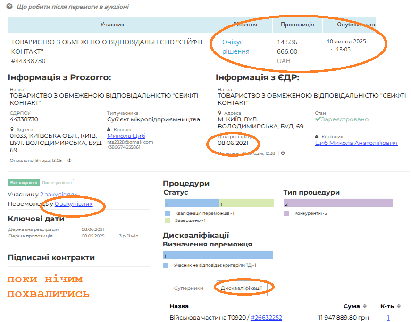The width and height of the screenshot is (411, 322).
Task: Open tender link '#26632252'
Action: click(266, 318)
